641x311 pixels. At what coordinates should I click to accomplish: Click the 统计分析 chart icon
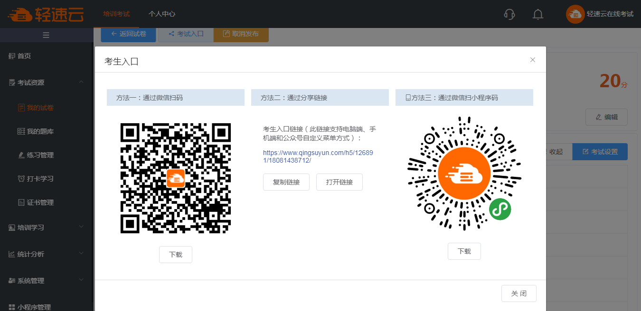point(12,254)
